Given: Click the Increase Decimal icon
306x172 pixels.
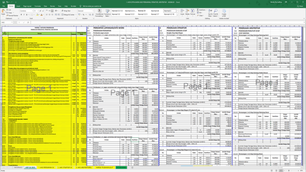Looking at the screenshot, I should coord(90,15).
